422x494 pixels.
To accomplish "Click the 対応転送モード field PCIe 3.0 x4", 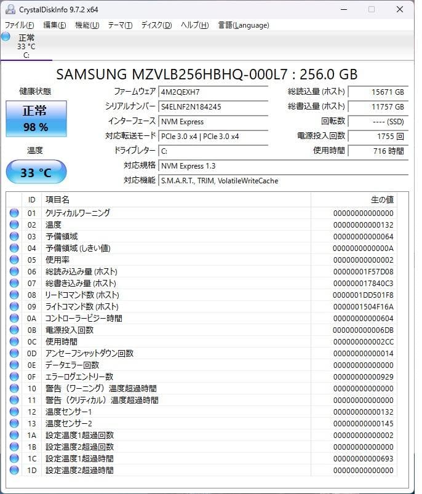I will 213,137.
